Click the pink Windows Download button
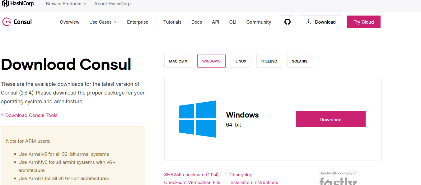Viewport: 421px width, 185px height. pyautogui.click(x=330, y=119)
